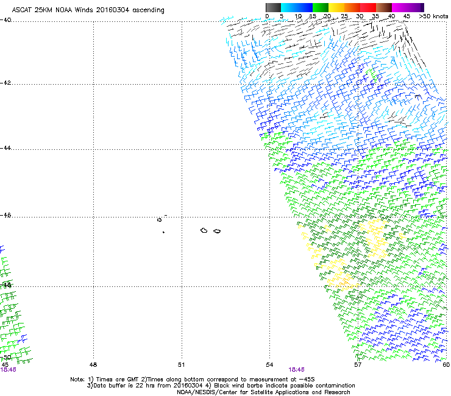Click the purple '18:46' time under longitude 45
The width and height of the screenshot is (451, 396).
(x=8, y=370)
